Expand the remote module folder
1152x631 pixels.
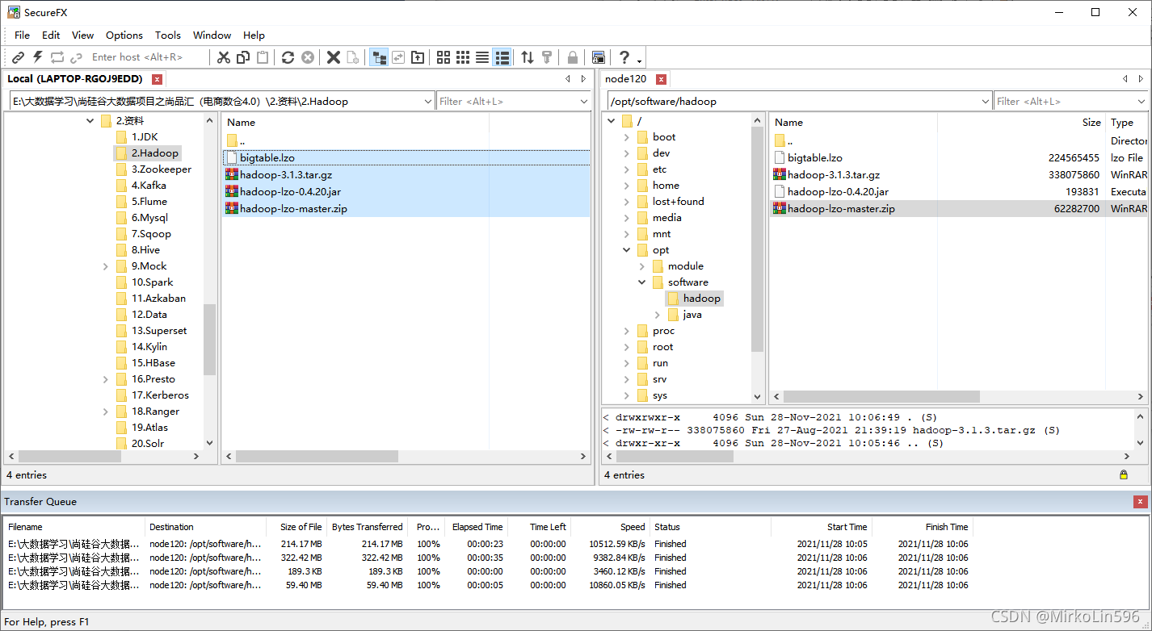642,266
